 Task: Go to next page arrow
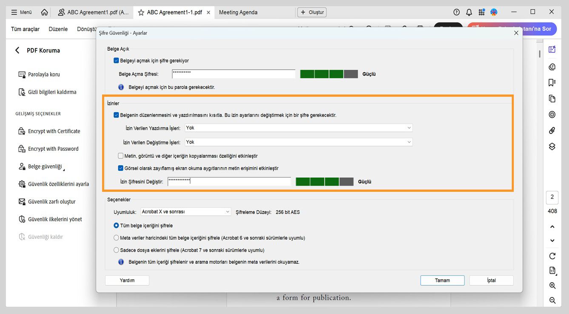click(x=552, y=240)
